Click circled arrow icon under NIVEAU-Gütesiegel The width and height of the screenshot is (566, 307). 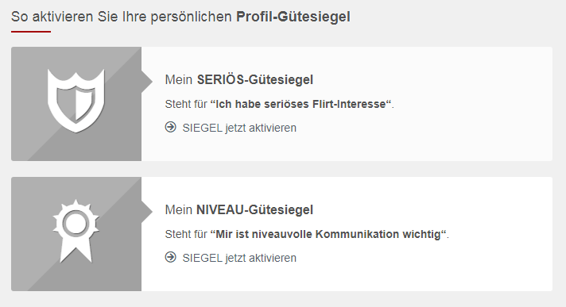click(x=171, y=257)
